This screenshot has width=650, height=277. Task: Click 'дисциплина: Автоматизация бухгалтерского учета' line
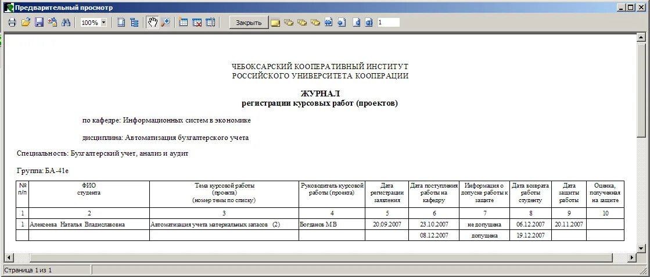(x=166, y=138)
